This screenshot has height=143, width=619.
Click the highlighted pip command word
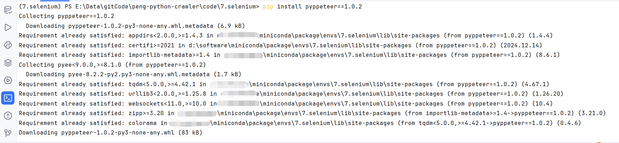pos(268,7)
